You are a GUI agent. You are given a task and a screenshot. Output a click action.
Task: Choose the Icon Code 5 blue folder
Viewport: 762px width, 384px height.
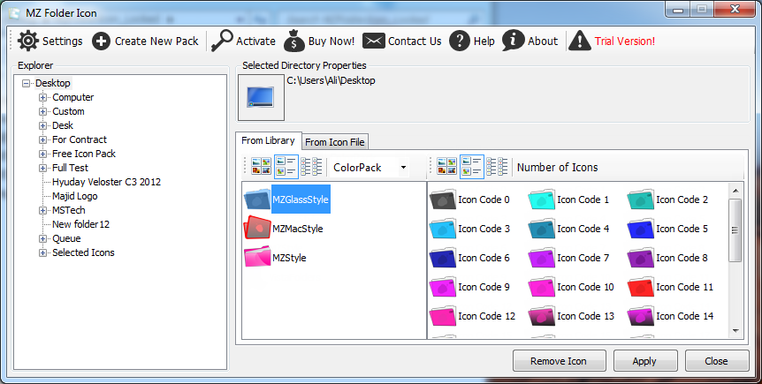pos(641,229)
